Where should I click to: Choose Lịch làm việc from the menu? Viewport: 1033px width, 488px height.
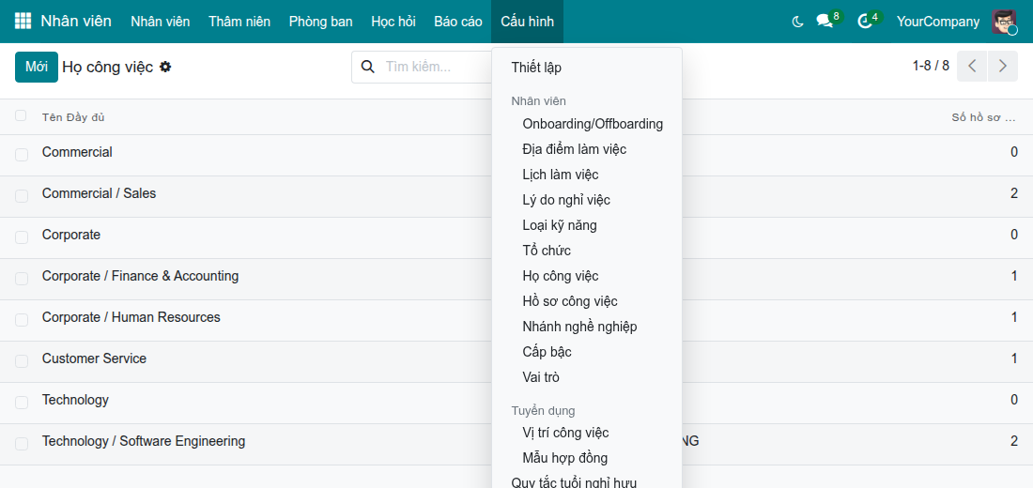560,175
